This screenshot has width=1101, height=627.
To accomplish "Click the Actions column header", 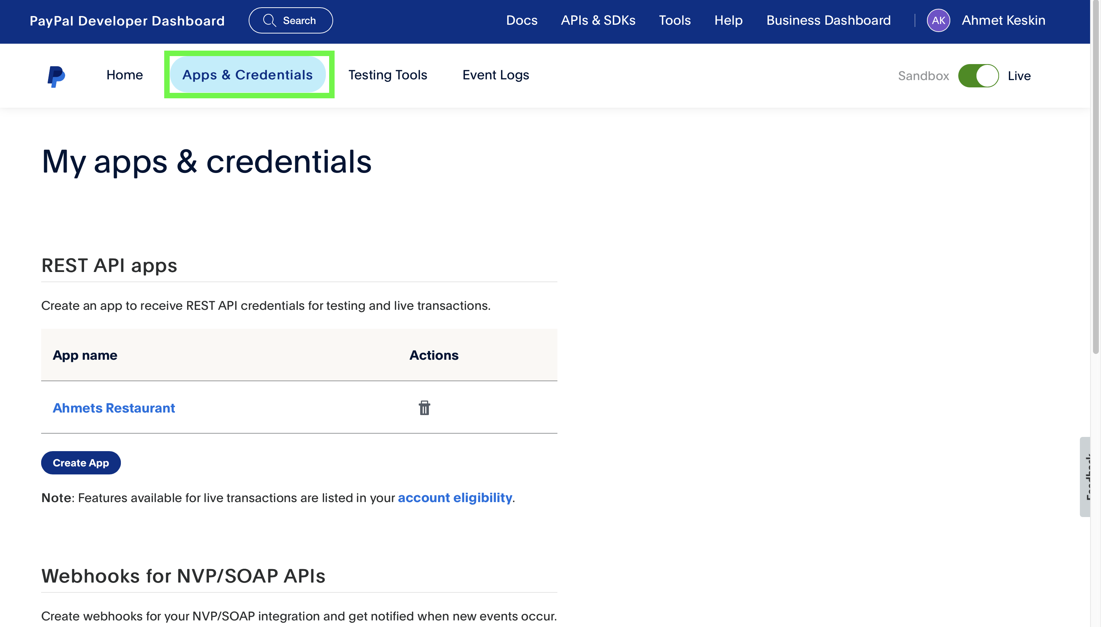I will [434, 355].
